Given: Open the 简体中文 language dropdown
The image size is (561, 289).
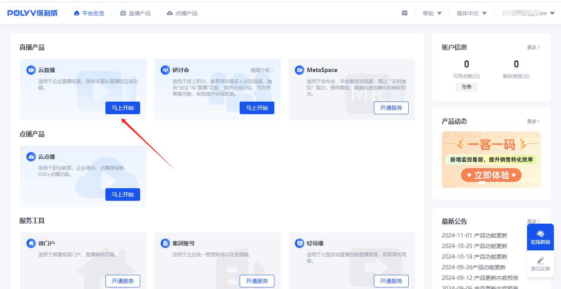Looking at the screenshot, I should point(471,13).
